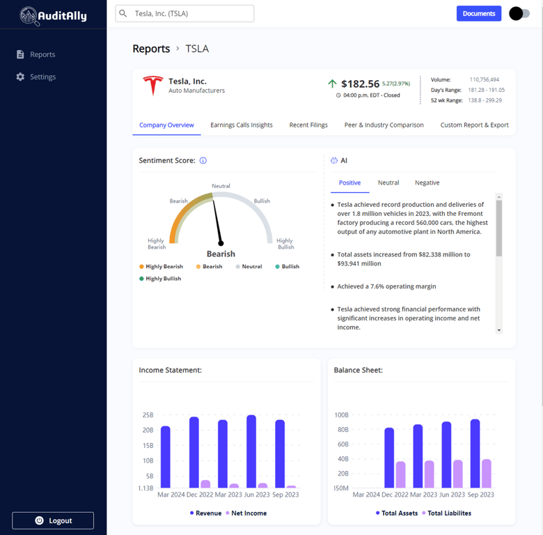Click the Logout button
Viewport: 543px width, 535px height.
coord(53,520)
